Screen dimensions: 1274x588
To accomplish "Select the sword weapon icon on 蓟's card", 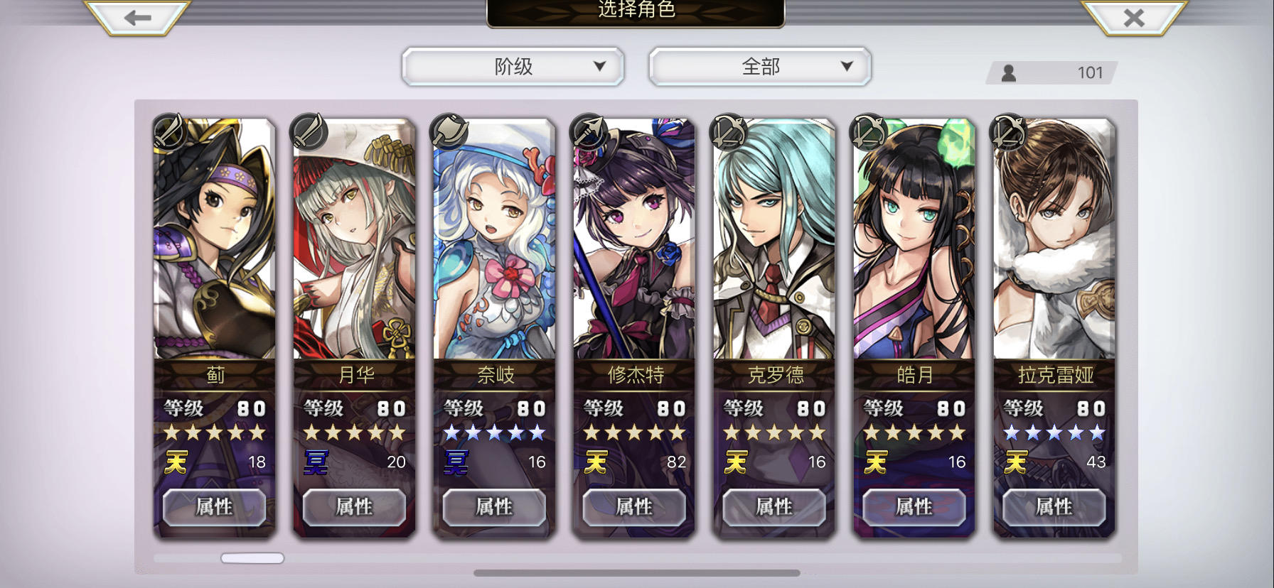I will tap(169, 131).
